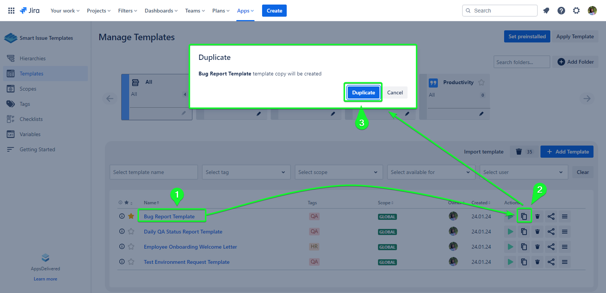Image resolution: width=606 pixels, height=293 pixels.
Task: Open the app switcher grid icon
Action: (11, 11)
